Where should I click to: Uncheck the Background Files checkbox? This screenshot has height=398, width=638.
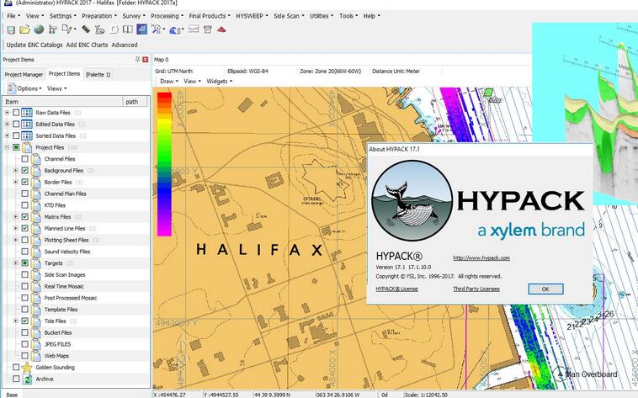coord(24,171)
